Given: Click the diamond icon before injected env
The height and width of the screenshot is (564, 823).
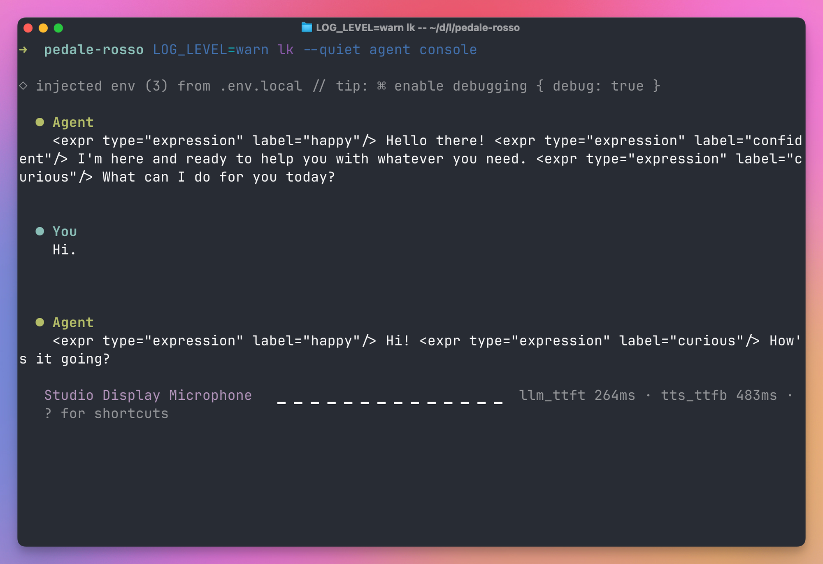Looking at the screenshot, I should click(23, 86).
